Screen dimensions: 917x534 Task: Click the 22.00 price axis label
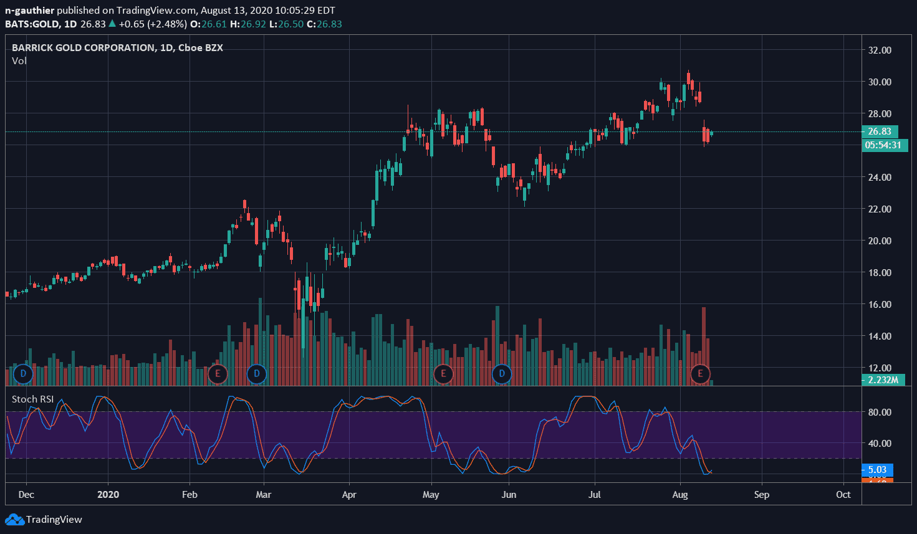[880, 209]
